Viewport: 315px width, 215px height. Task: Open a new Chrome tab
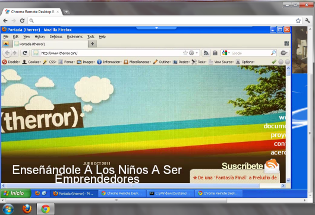(x=66, y=12)
